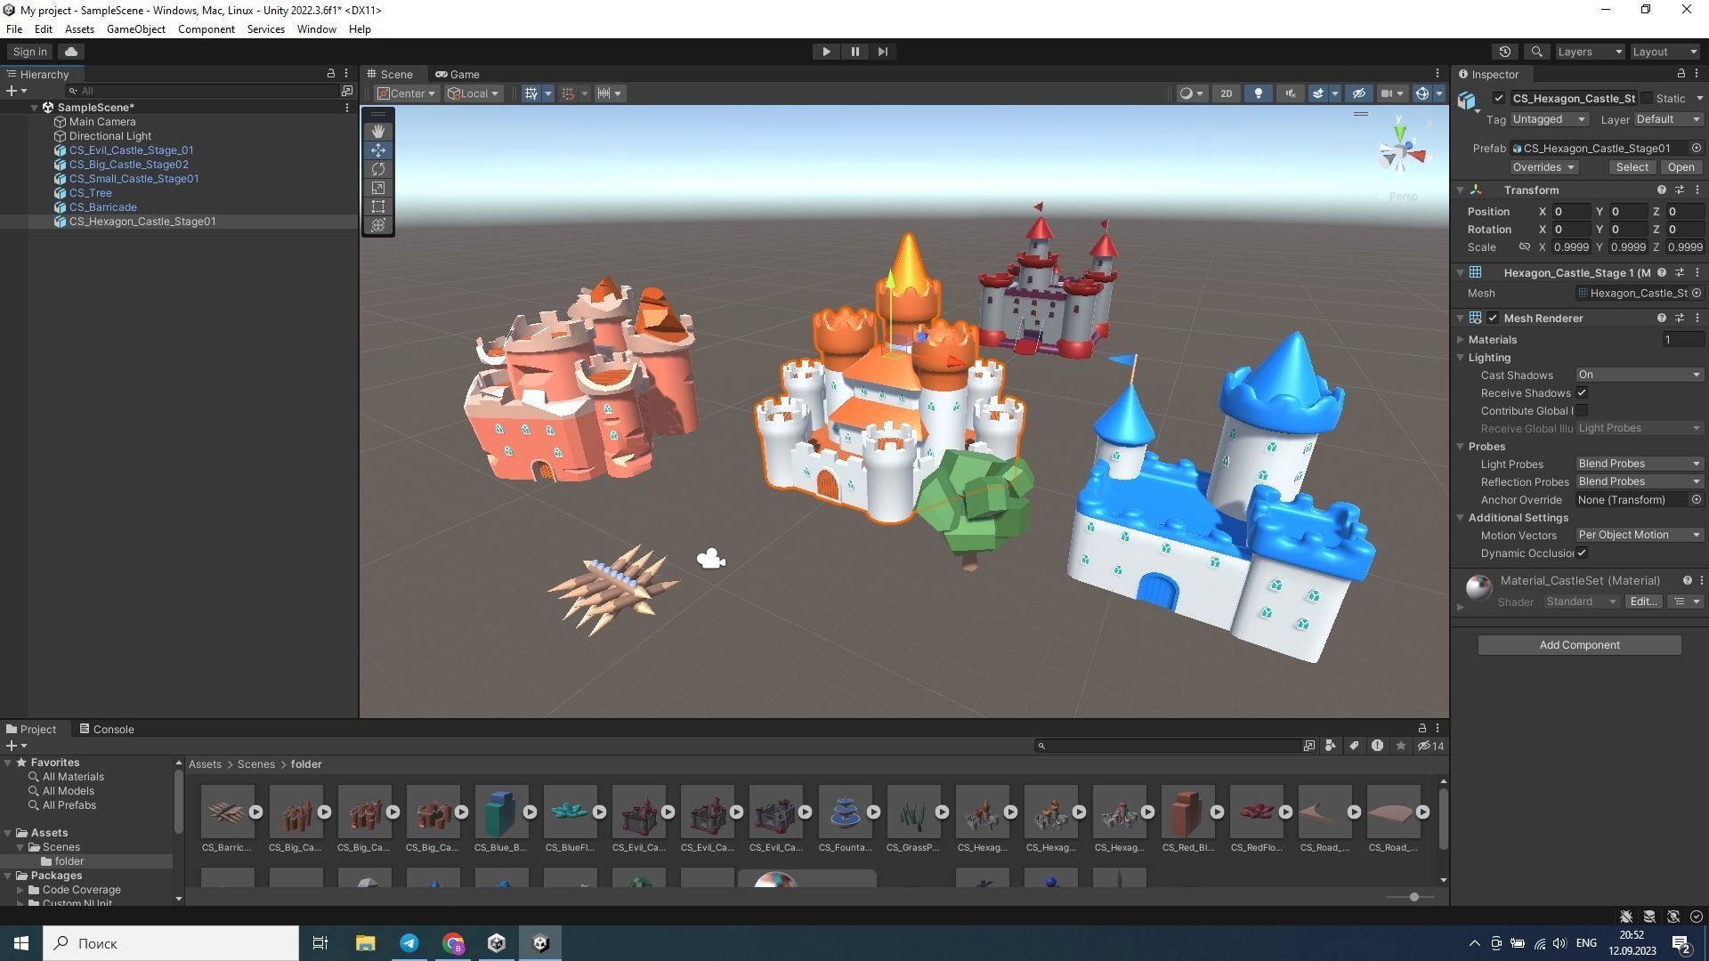Expand the Materials section

[x=1461, y=339]
